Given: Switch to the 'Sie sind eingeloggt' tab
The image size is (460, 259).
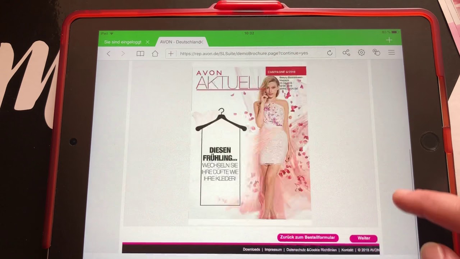Looking at the screenshot, I should [x=123, y=42].
